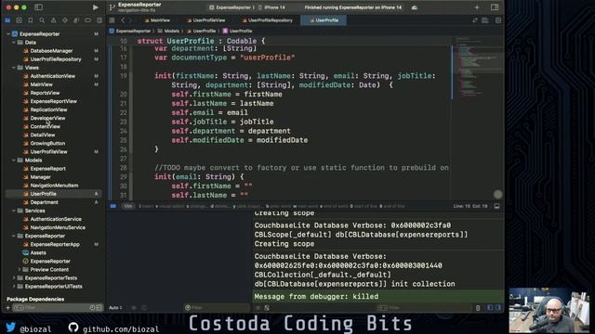Expand the ExpenseReporterTests folder
Screen dimensions: 595x334
pos(14,278)
